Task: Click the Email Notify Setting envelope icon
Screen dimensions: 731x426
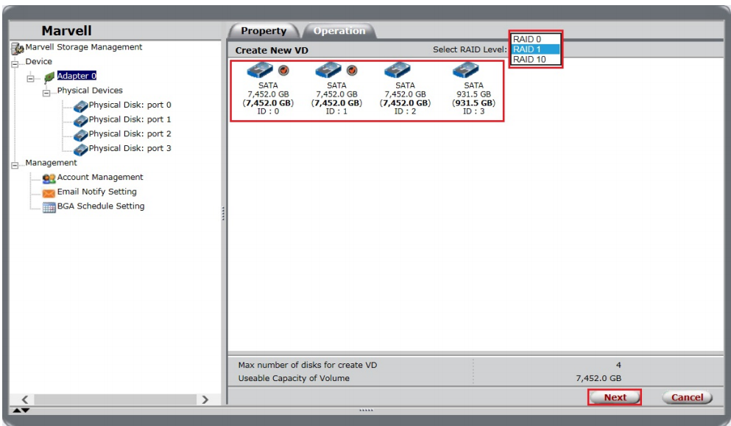Action: (x=49, y=192)
